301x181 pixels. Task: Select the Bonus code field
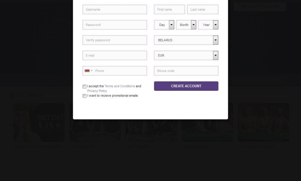coord(186,71)
